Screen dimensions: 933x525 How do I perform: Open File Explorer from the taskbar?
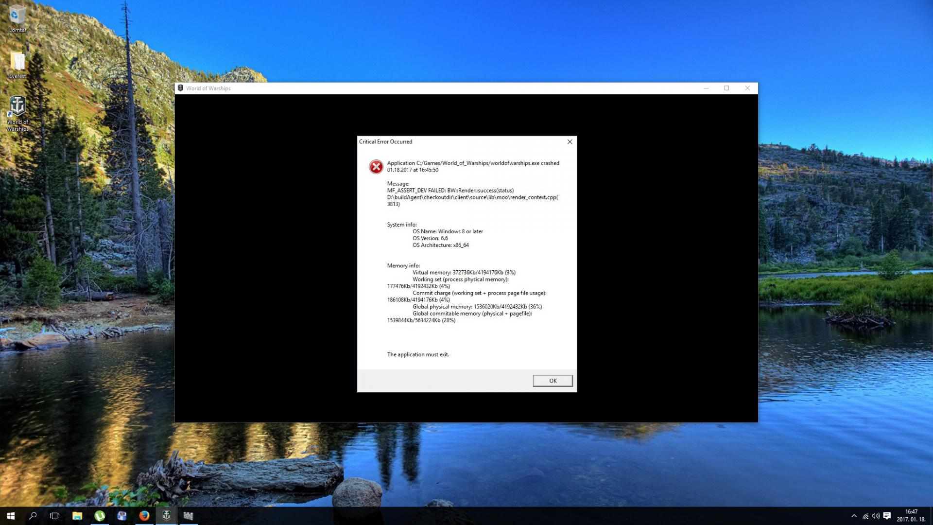tap(77, 516)
